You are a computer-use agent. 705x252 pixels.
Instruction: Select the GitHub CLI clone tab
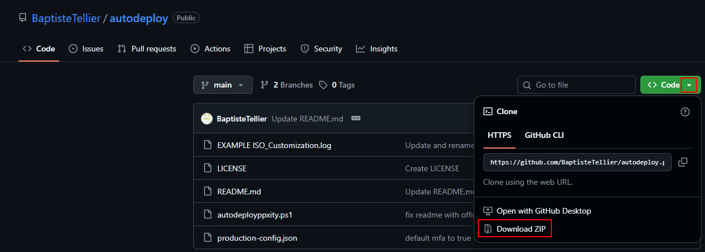pyautogui.click(x=544, y=135)
